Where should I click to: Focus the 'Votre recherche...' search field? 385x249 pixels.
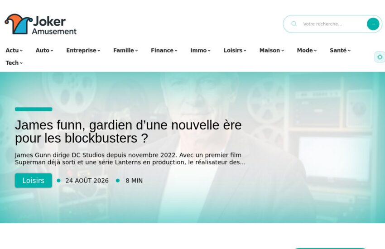point(333,24)
